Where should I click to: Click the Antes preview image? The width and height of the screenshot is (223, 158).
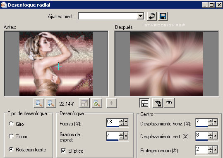[x=56, y=64]
